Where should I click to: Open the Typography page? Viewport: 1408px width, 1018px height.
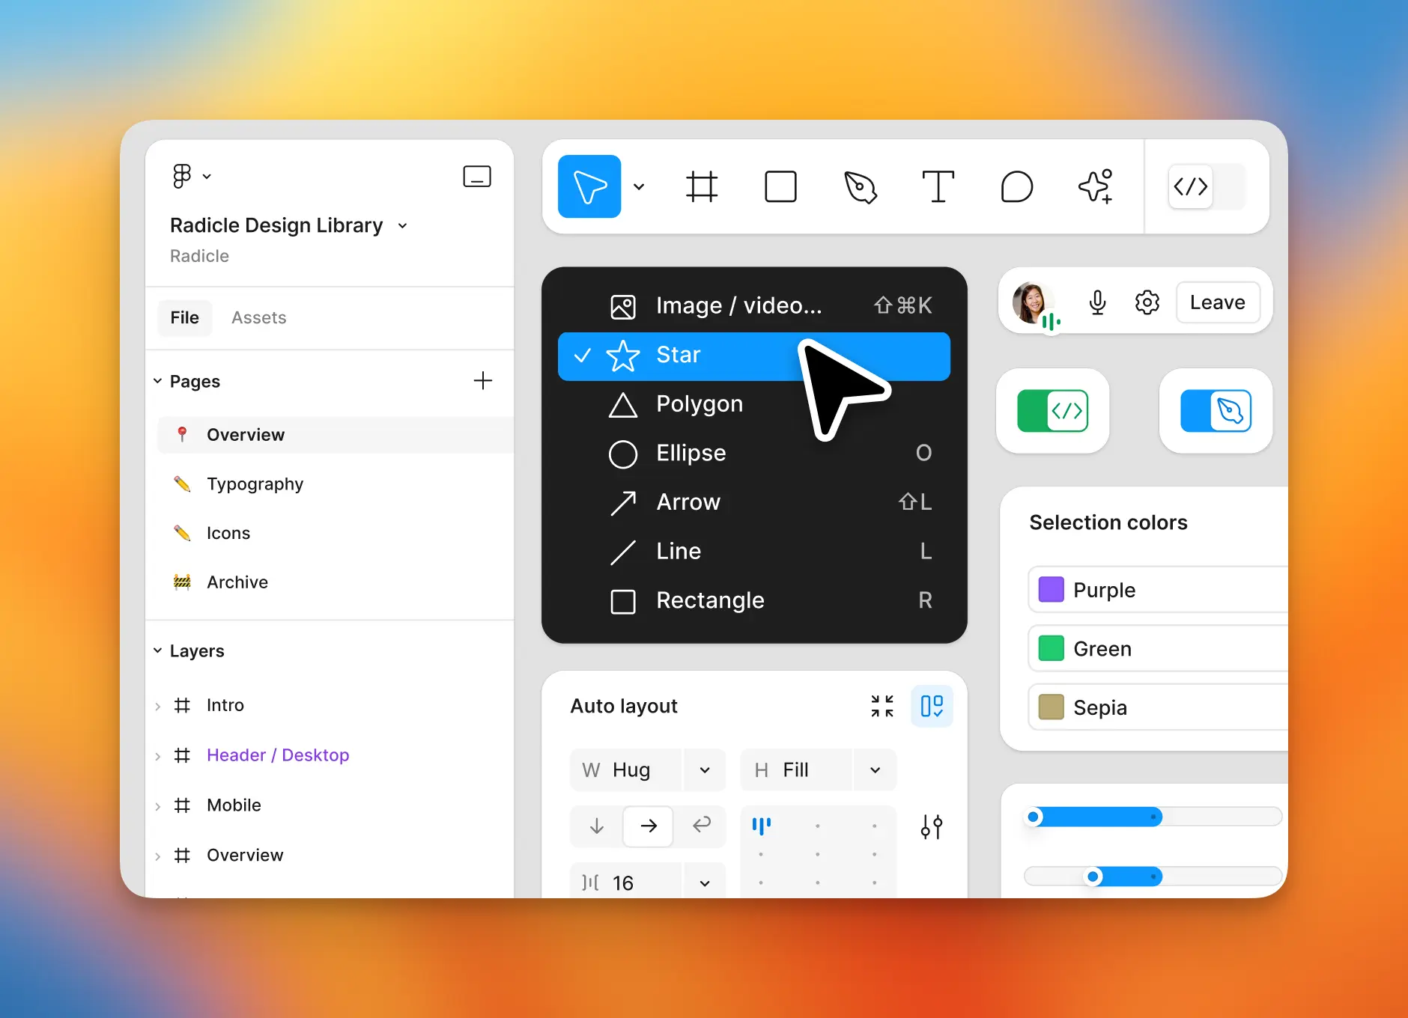(x=255, y=484)
